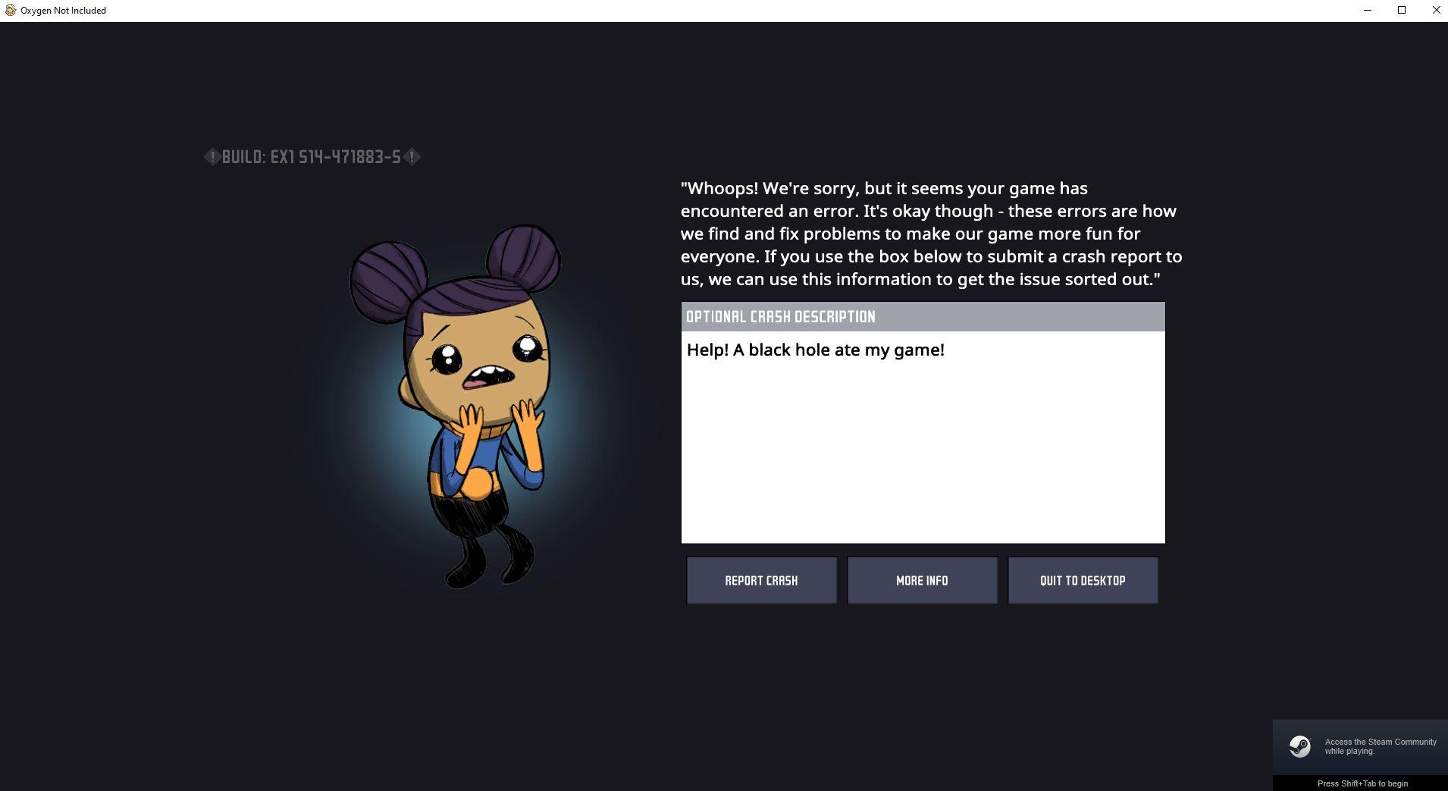
Task: Click the 'Help! A black hole ate my game!' text
Action: [816, 350]
